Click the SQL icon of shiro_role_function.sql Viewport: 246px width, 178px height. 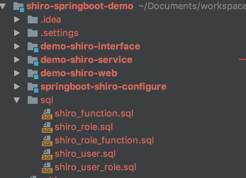click(x=47, y=141)
